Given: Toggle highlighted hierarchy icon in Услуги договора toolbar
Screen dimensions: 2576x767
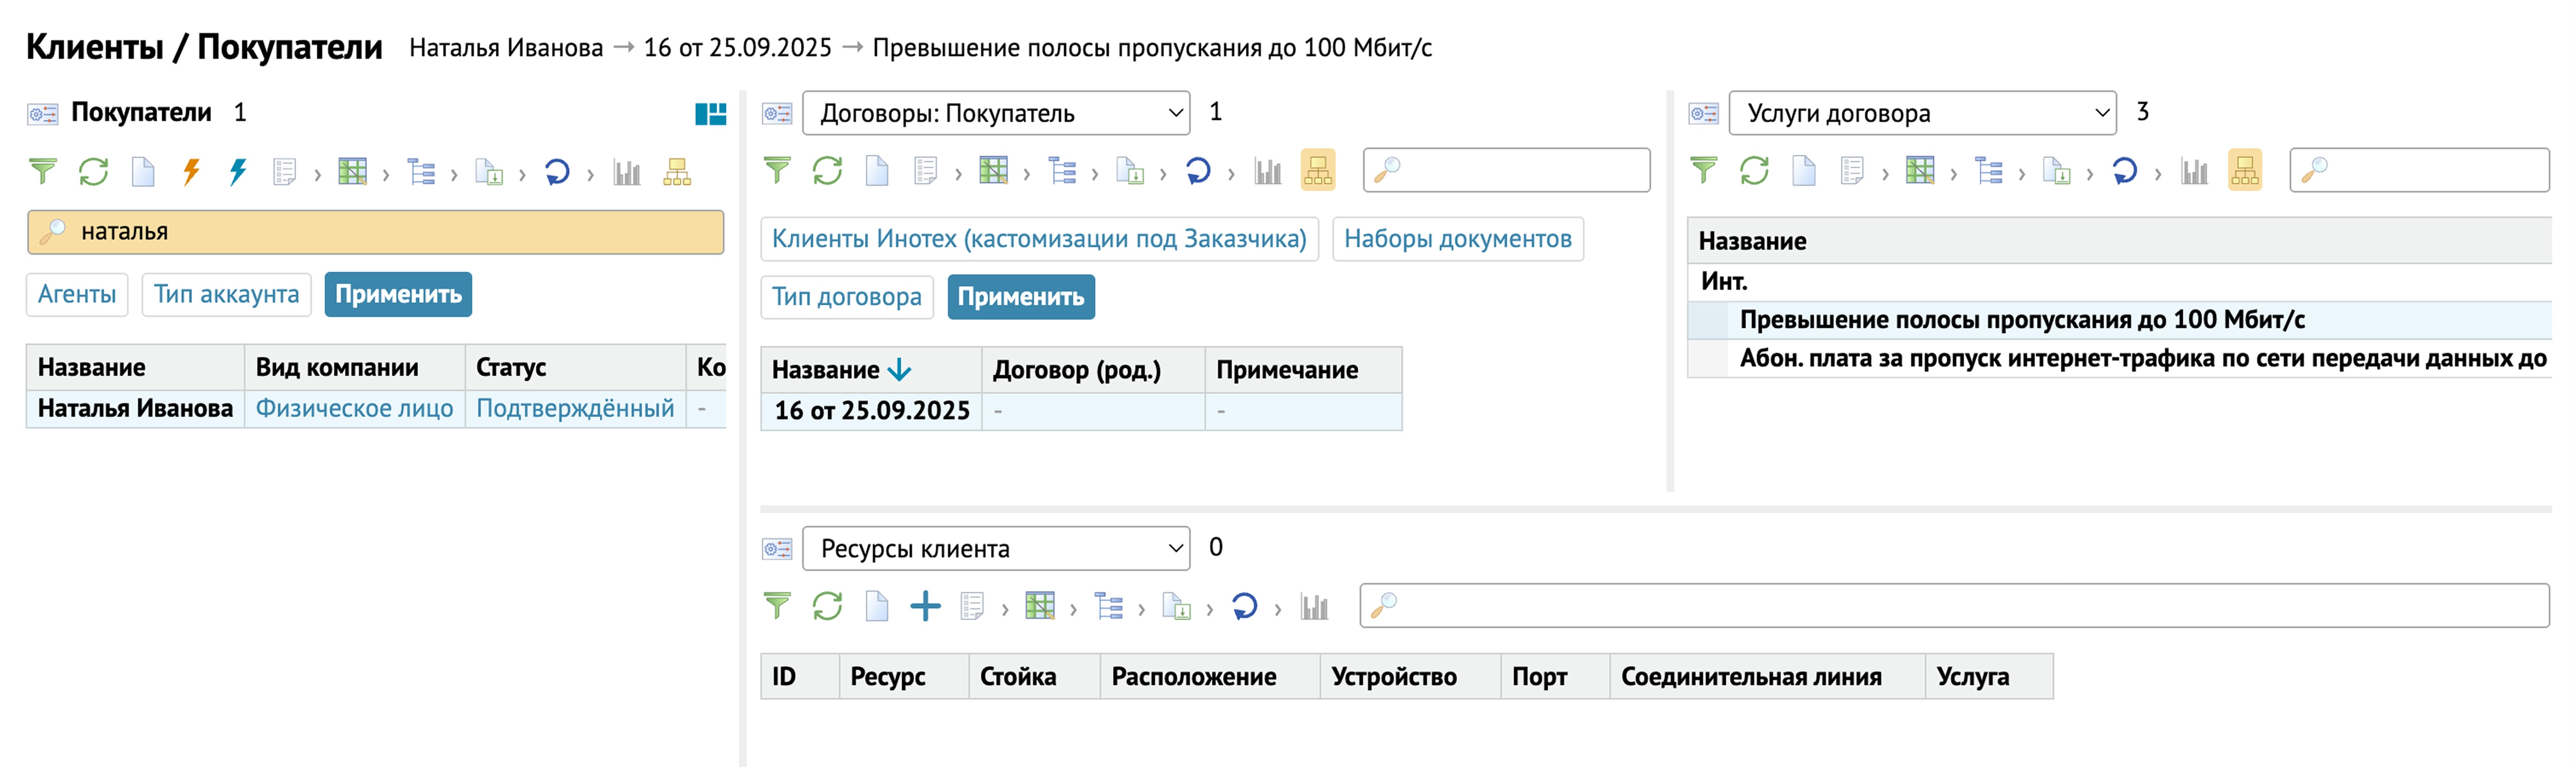Looking at the screenshot, I should click(2244, 171).
